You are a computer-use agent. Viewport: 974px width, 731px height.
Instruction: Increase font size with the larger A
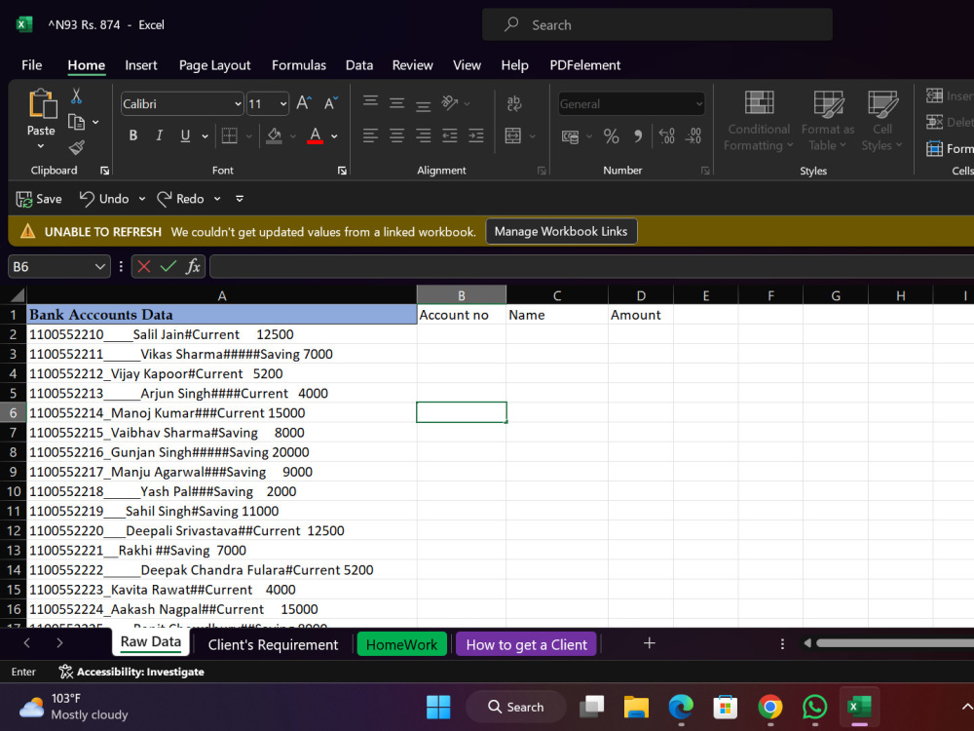pyautogui.click(x=304, y=103)
